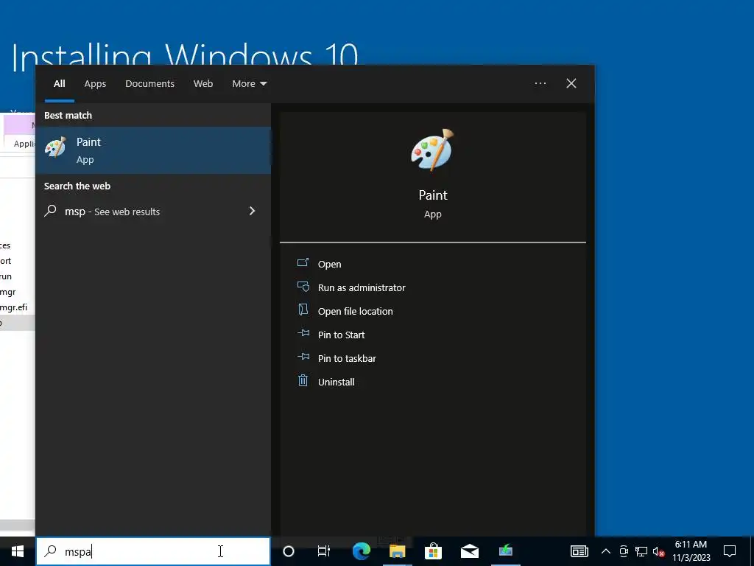This screenshot has height=566, width=754.
Task: Show hidden system tray icons
Action: (x=606, y=551)
